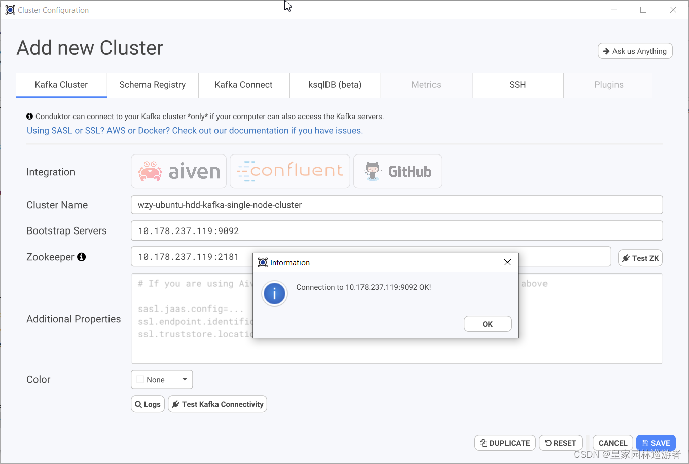The image size is (689, 464).
Task: Click the Test ZK button
Action: point(640,258)
